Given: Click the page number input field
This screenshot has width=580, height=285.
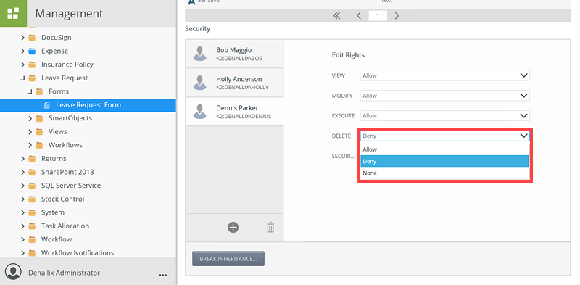Looking at the screenshot, I should 378,15.
